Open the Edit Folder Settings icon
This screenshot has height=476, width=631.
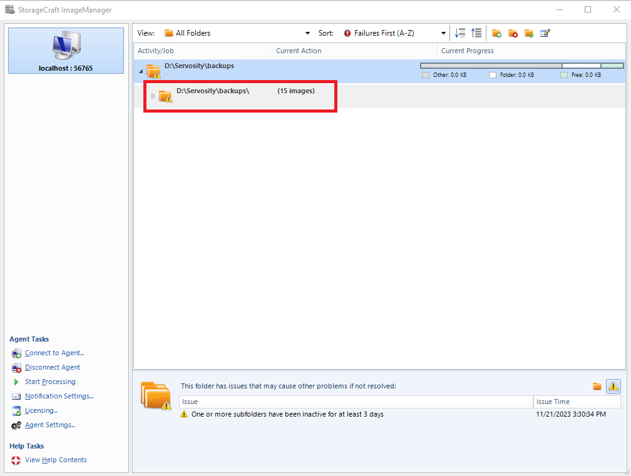coord(545,33)
